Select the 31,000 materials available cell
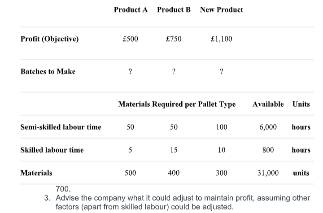 click(x=268, y=173)
